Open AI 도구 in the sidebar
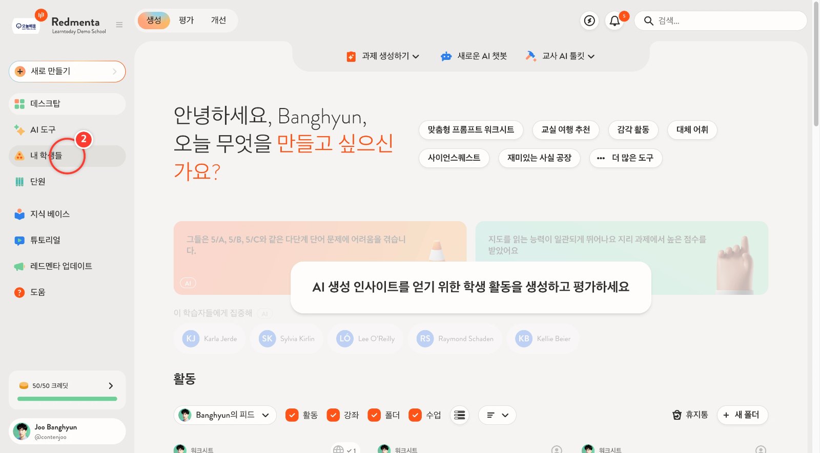Viewport: 820px width, 453px height. (x=67, y=130)
